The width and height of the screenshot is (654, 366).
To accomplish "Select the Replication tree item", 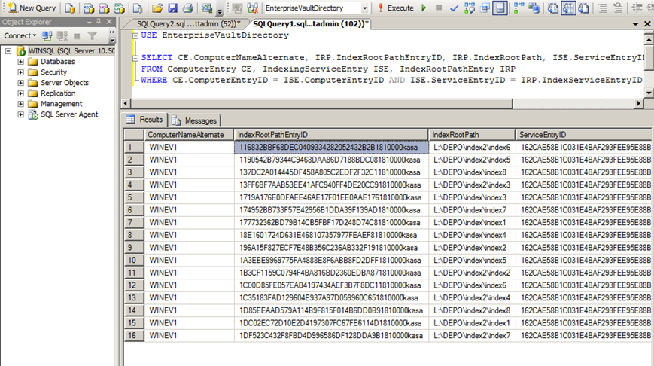I will coord(58,93).
